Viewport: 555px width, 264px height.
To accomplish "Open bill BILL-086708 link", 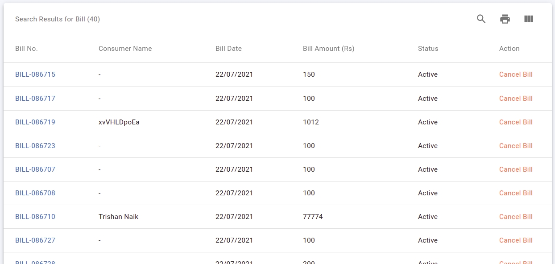I will pyautogui.click(x=35, y=193).
